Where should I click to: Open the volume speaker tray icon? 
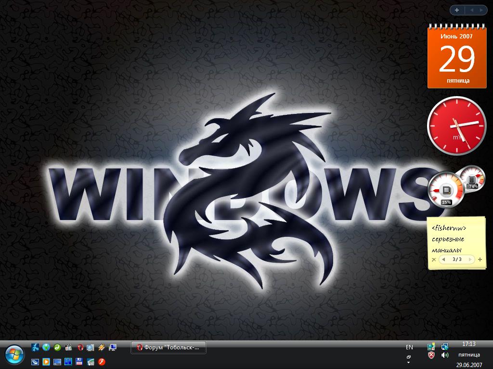pyautogui.click(x=444, y=355)
